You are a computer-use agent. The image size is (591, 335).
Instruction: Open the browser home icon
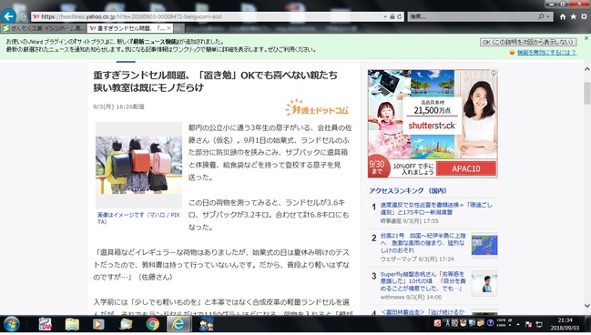coord(563,16)
